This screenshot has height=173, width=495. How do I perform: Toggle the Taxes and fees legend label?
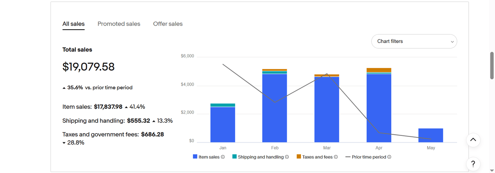point(317,157)
